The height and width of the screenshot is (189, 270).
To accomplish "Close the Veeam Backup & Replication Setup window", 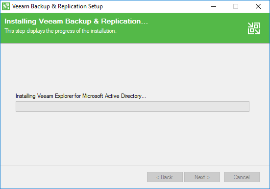I will pos(258,6).
